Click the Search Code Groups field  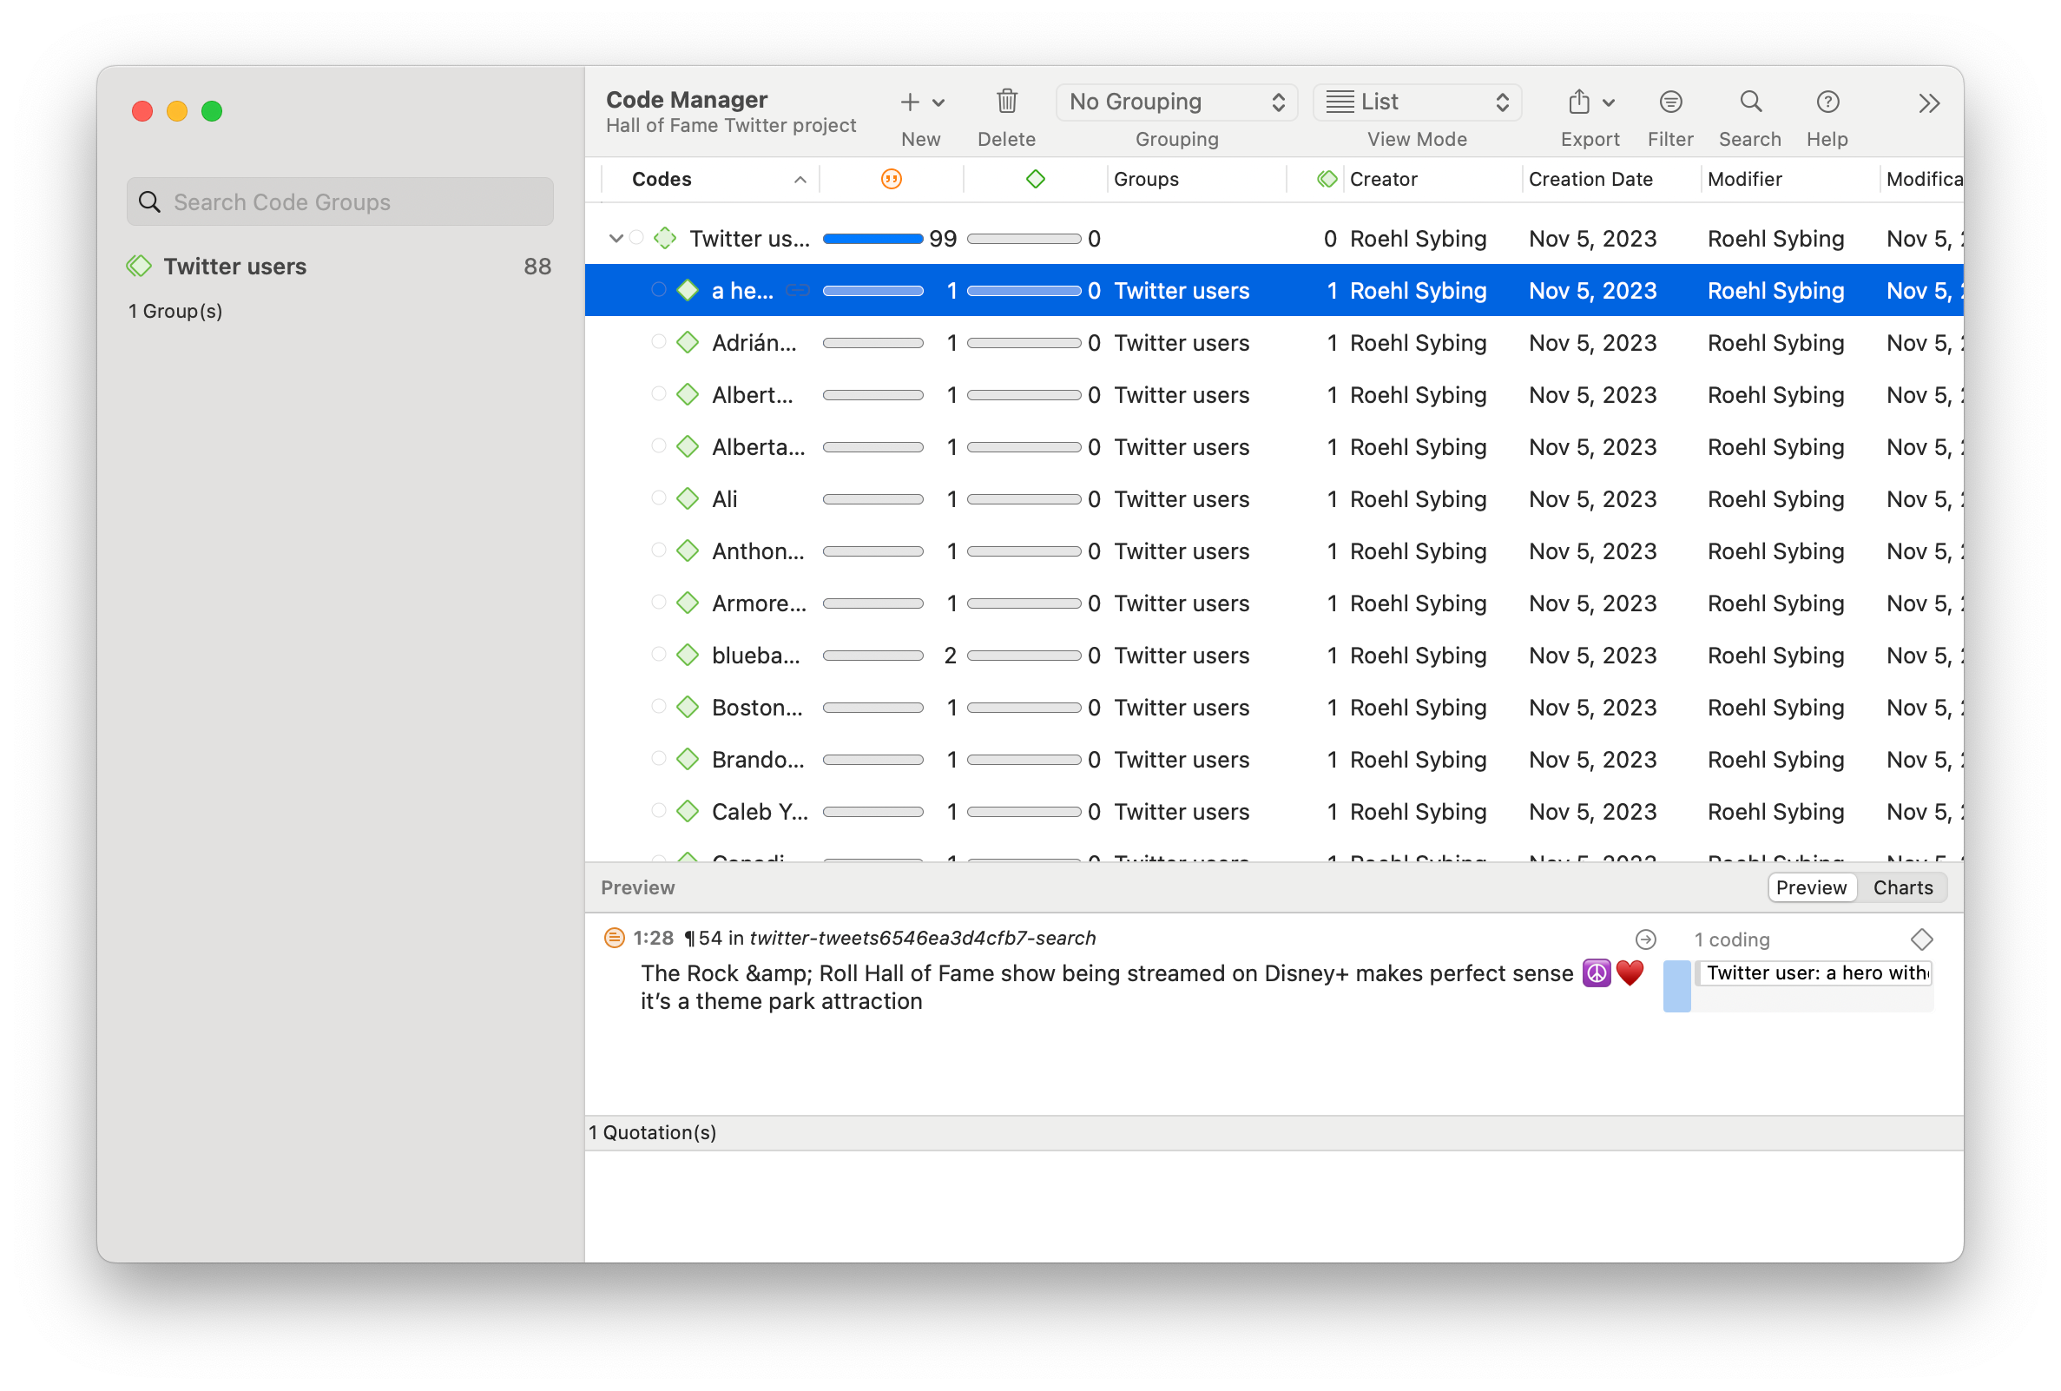point(340,202)
